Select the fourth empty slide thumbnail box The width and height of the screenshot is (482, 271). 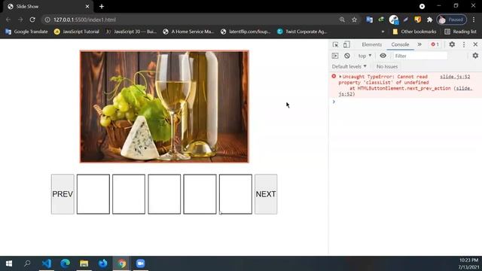(x=200, y=194)
